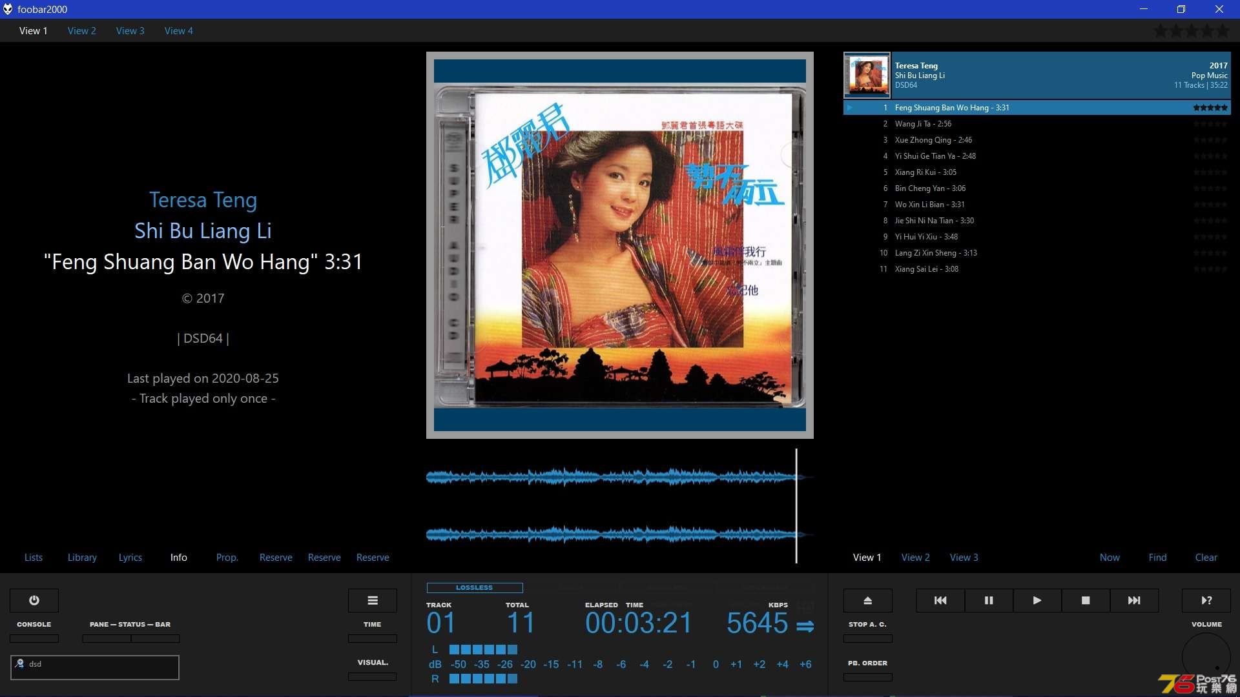Toggle the indicator bar under CONSOLE
Image resolution: width=1240 pixels, height=697 pixels.
click(34, 638)
